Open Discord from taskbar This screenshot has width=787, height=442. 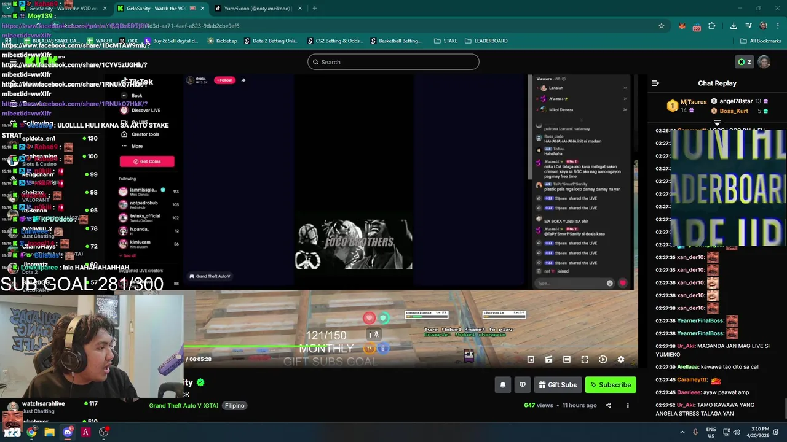click(68, 432)
